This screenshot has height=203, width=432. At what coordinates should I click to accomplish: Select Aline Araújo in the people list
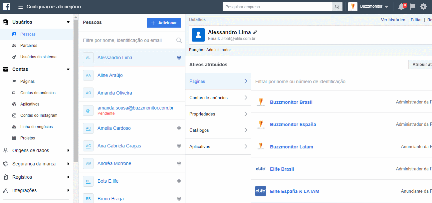[x=110, y=75]
